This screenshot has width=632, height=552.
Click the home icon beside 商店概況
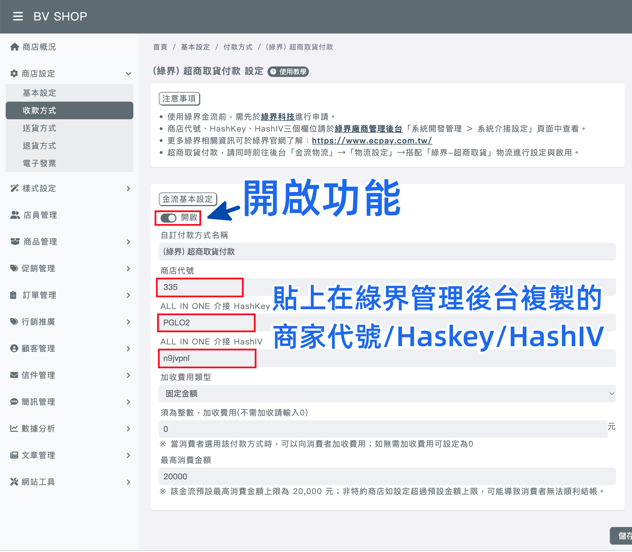[14, 47]
